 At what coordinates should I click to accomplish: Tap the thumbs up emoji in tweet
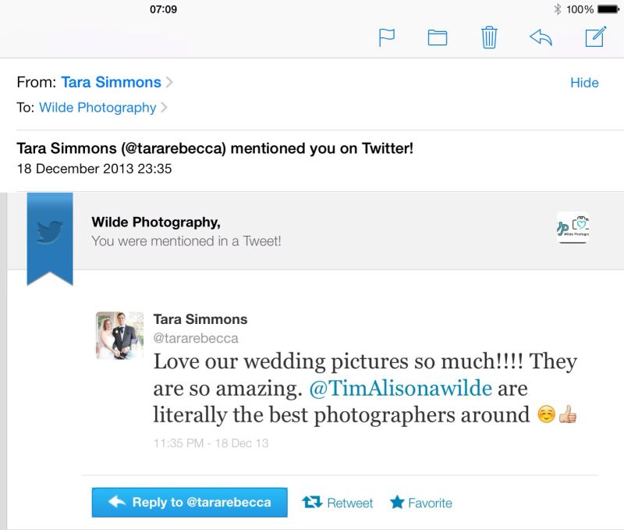pyautogui.click(x=568, y=414)
